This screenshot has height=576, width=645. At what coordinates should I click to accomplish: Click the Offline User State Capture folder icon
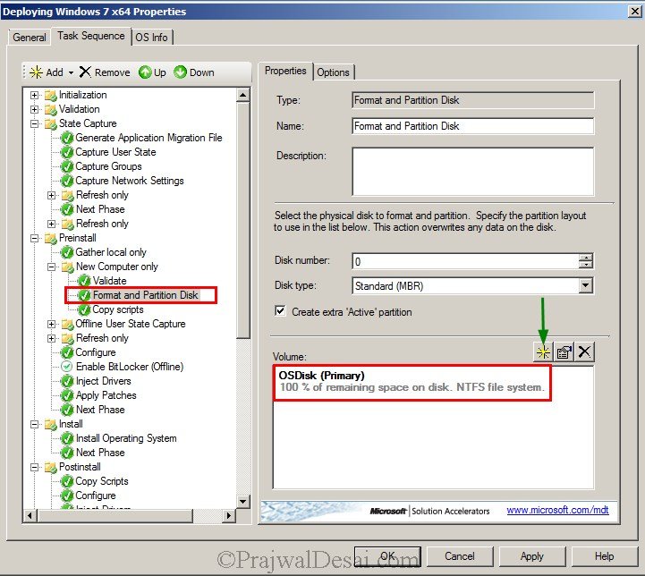click(x=67, y=325)
